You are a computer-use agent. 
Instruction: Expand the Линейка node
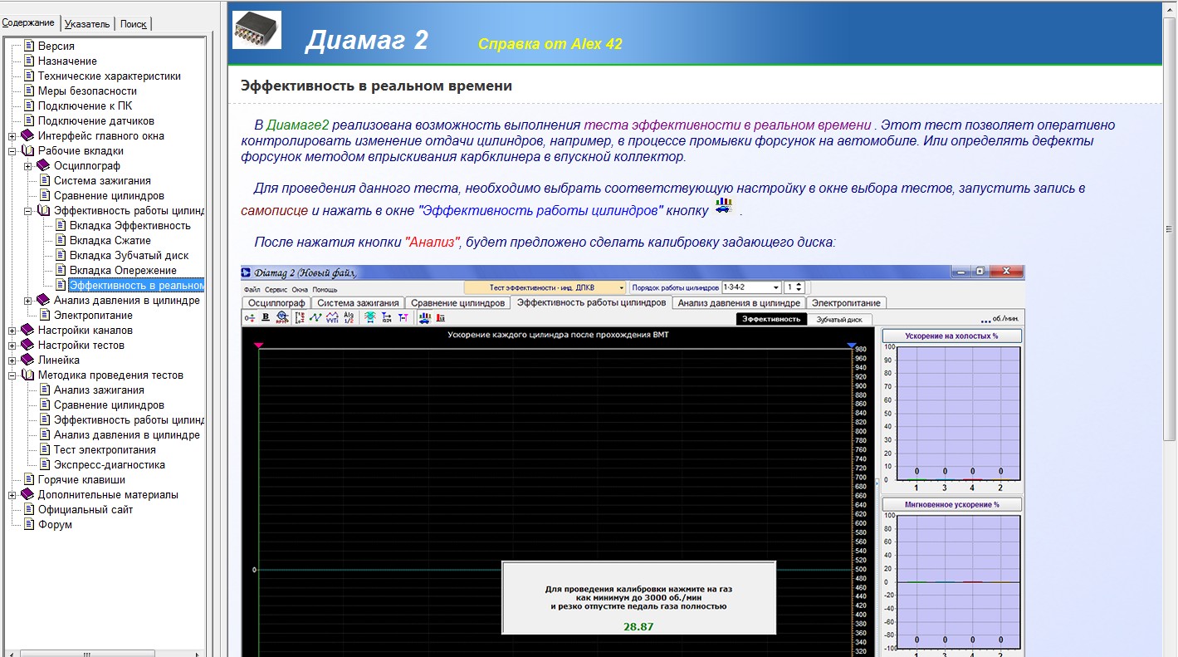(12, 360)
